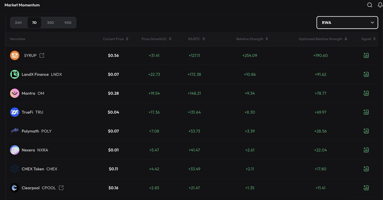Image resolution: width=383 pixels, height=200 pixels.
Task: Click the Polymath bull logo
Action: (15, 131)
